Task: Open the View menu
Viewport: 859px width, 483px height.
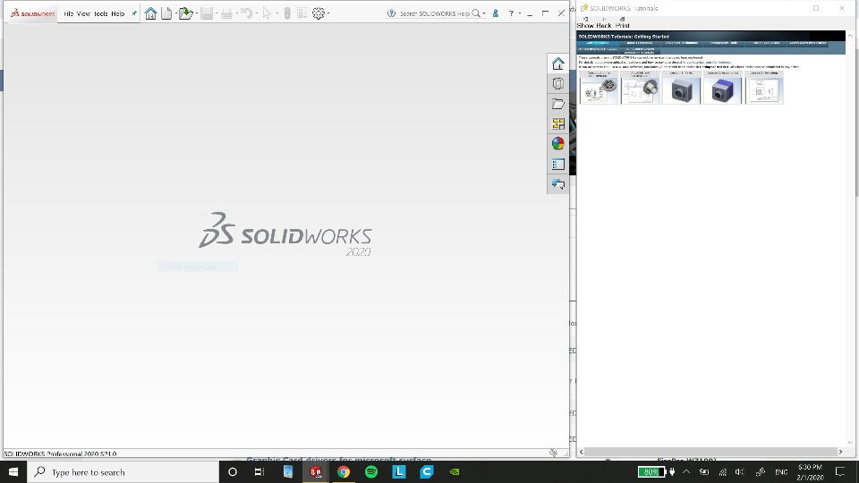Action: [x=83, y=13]
